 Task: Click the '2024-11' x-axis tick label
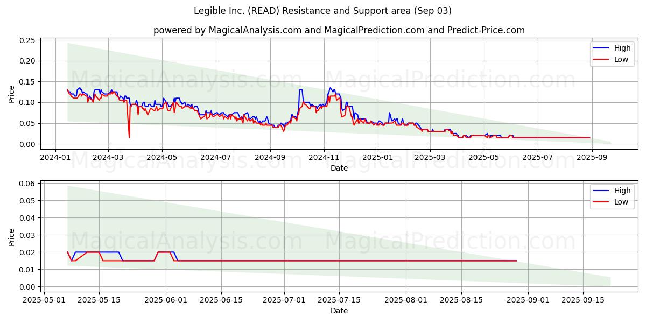(324, 157)
